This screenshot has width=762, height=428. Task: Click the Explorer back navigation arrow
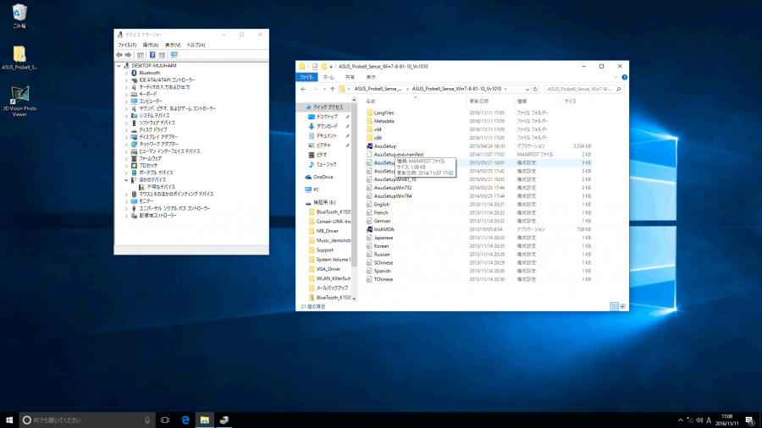click(303, 89)
